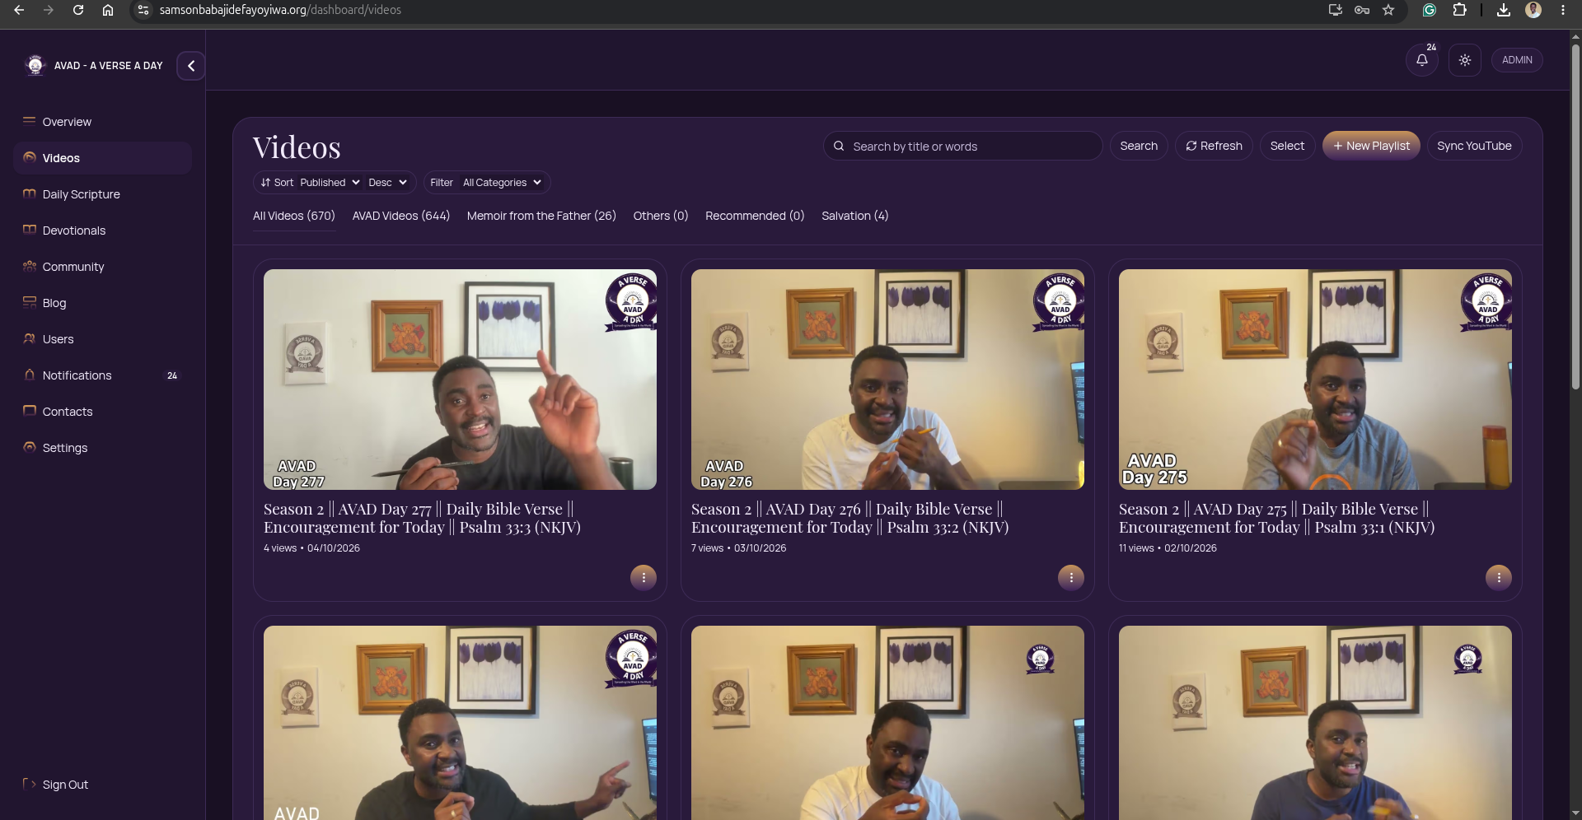Open Daily Scripture in the sidebar
This screenshot has height=820, width=1582.
click(x=102, y=194)
